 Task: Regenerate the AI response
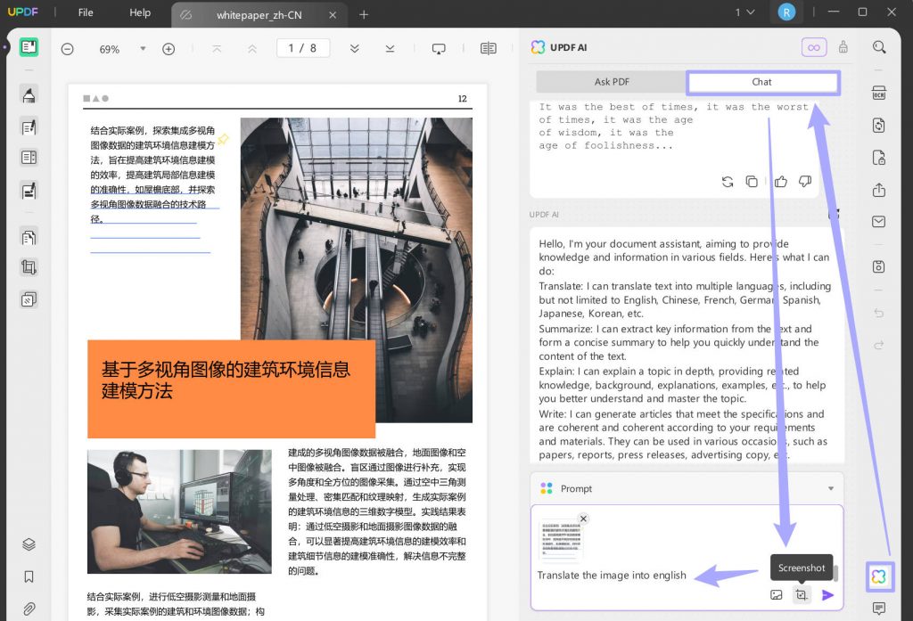pos(728,181)
